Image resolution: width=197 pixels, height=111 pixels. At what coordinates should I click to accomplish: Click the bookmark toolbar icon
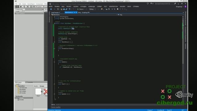pos(118,9)
